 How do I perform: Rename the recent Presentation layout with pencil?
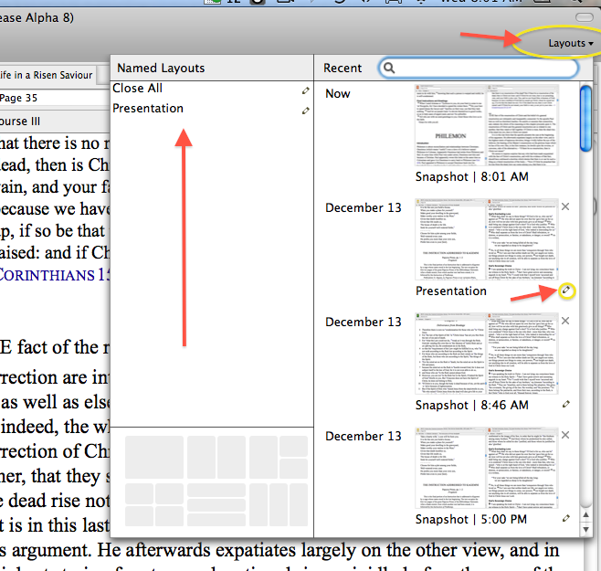tap(566, 291)
